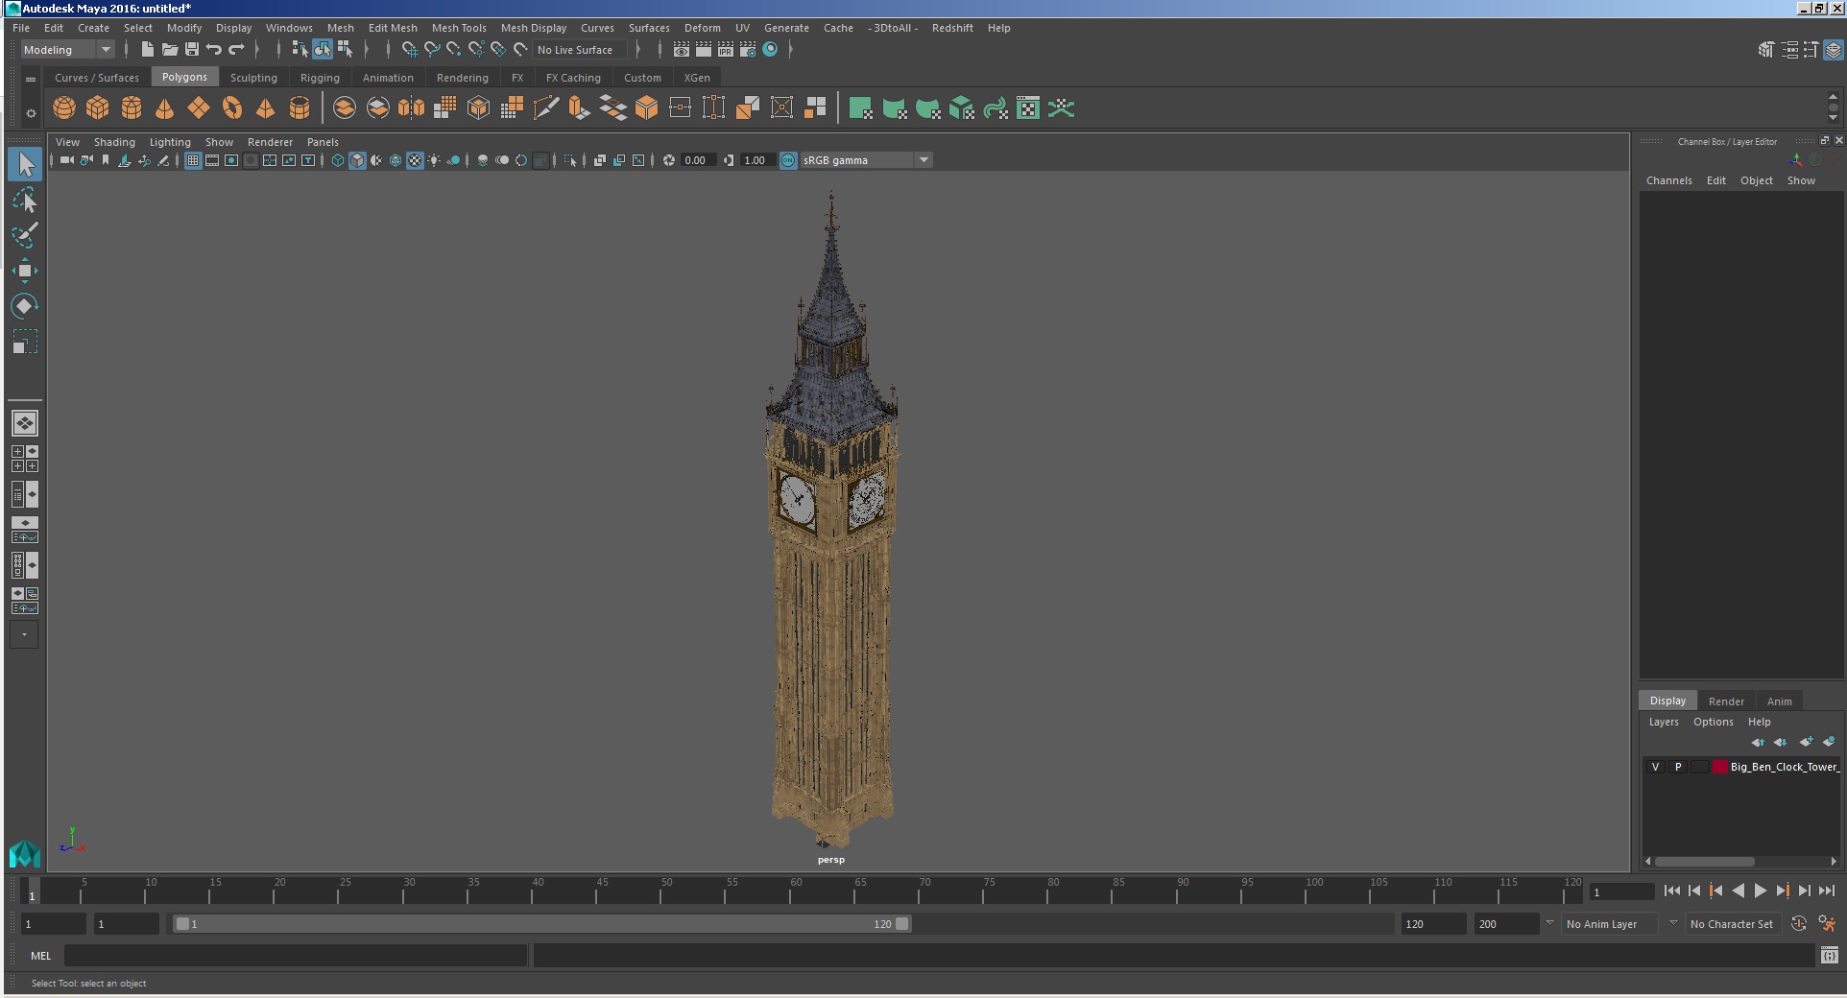Open the shelf options menu

(x=31, y=113)
